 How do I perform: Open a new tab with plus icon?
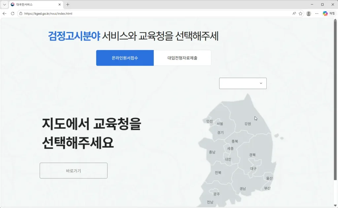tap(68, 5)
